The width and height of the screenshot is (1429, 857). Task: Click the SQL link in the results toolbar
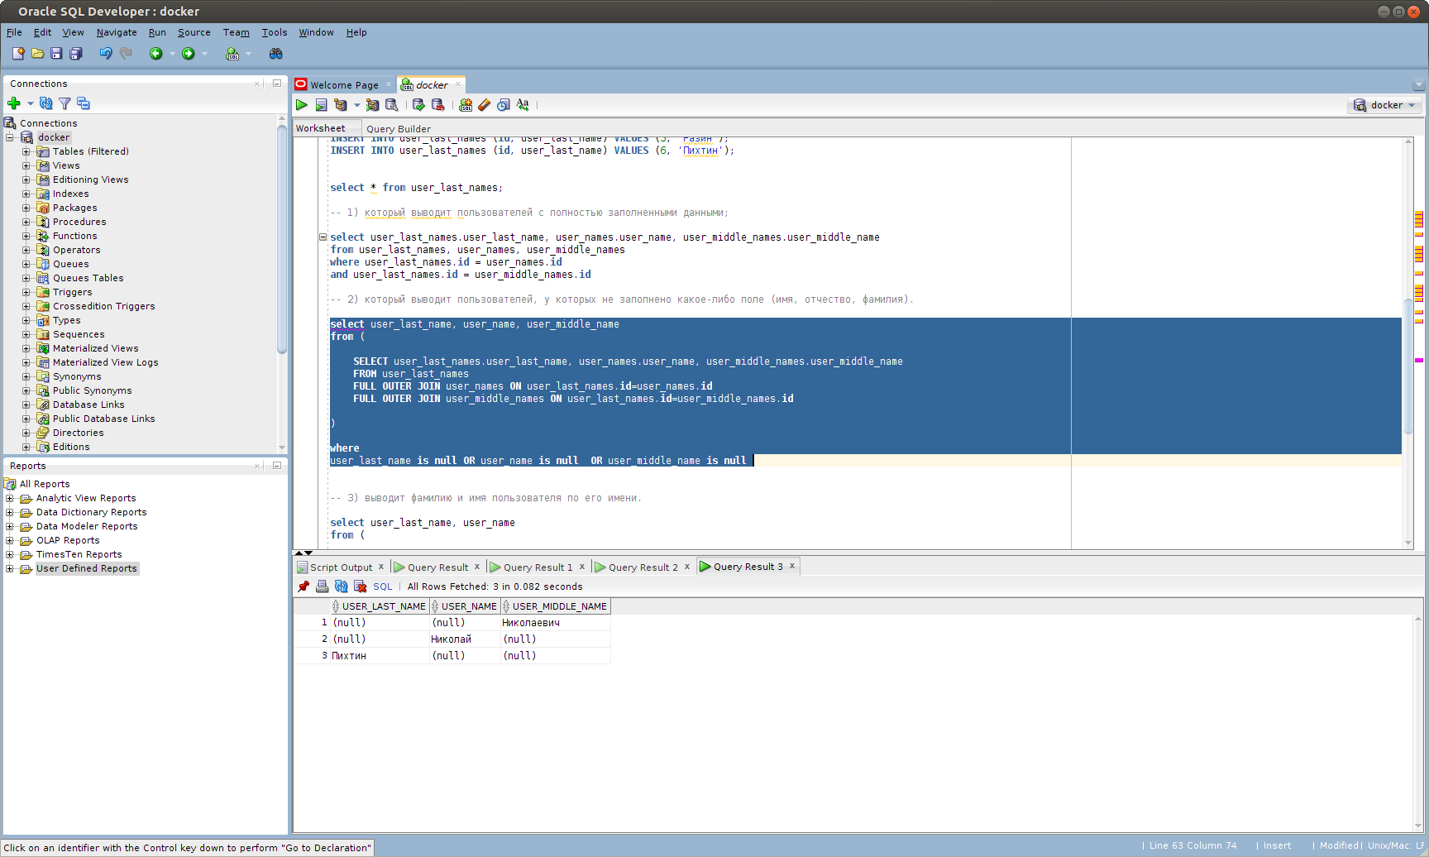coord(382,586)
